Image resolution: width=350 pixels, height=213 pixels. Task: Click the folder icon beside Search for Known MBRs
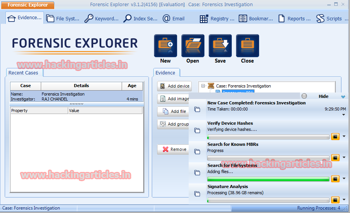coord(197,152)
